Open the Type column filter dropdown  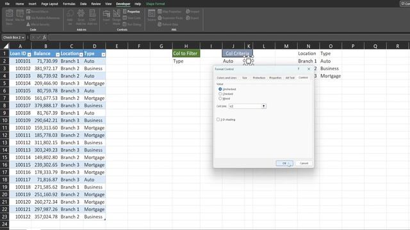[x=103, y=54]
